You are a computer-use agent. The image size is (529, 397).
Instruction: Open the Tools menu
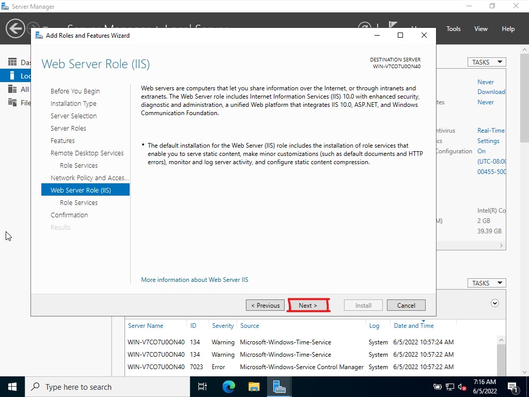pyautogui.click(x=453, y=28)
